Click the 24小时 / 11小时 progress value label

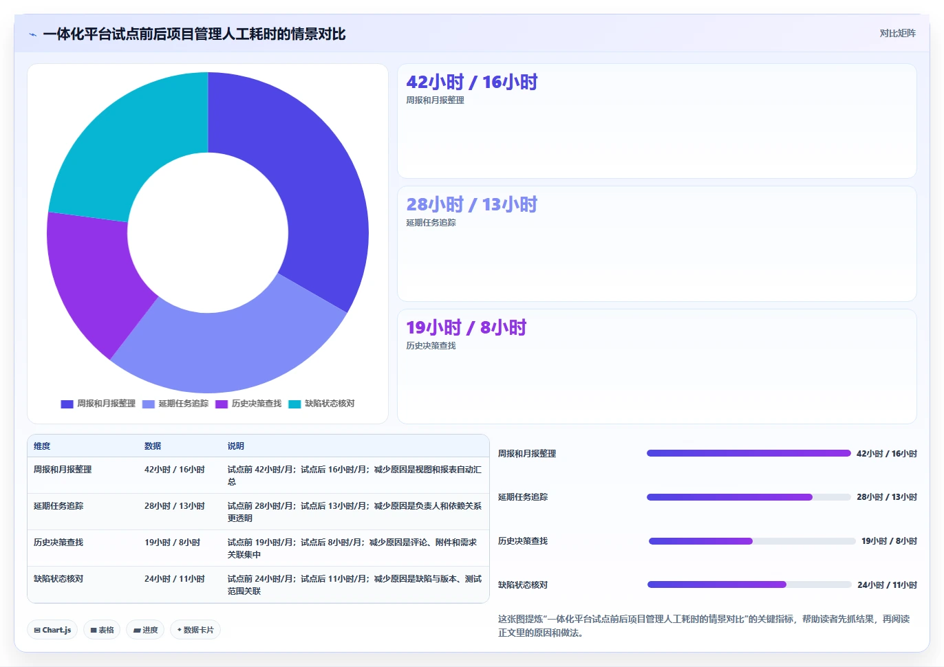887,585
